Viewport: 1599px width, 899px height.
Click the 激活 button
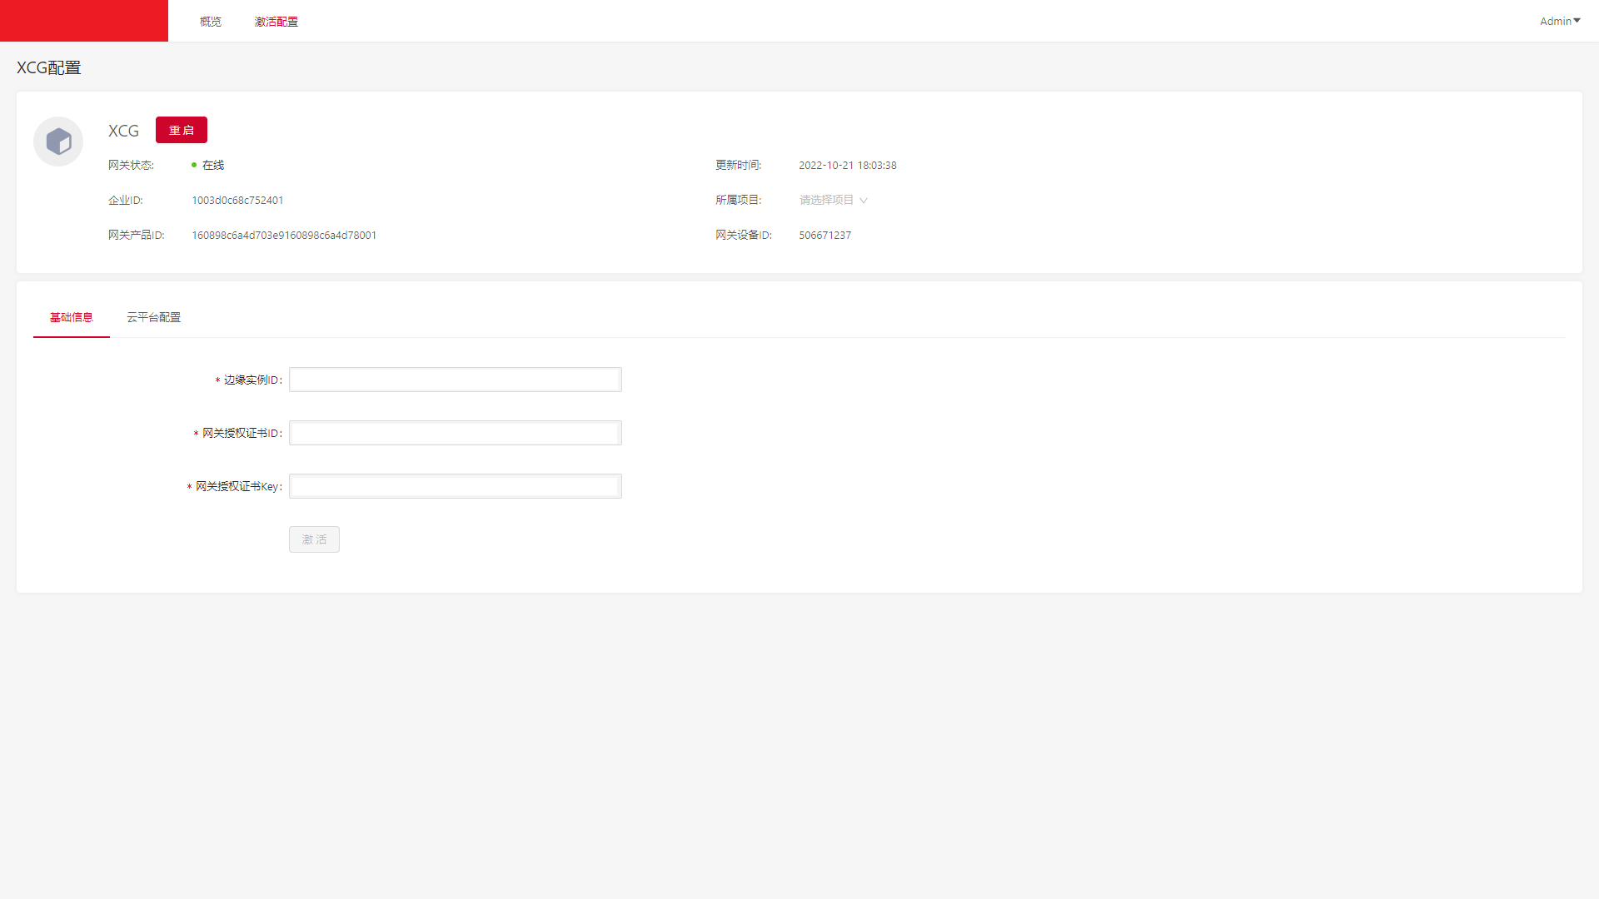[314, 539]
